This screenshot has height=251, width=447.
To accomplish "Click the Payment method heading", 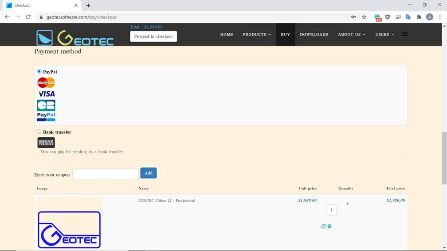I will pos(58,51).
